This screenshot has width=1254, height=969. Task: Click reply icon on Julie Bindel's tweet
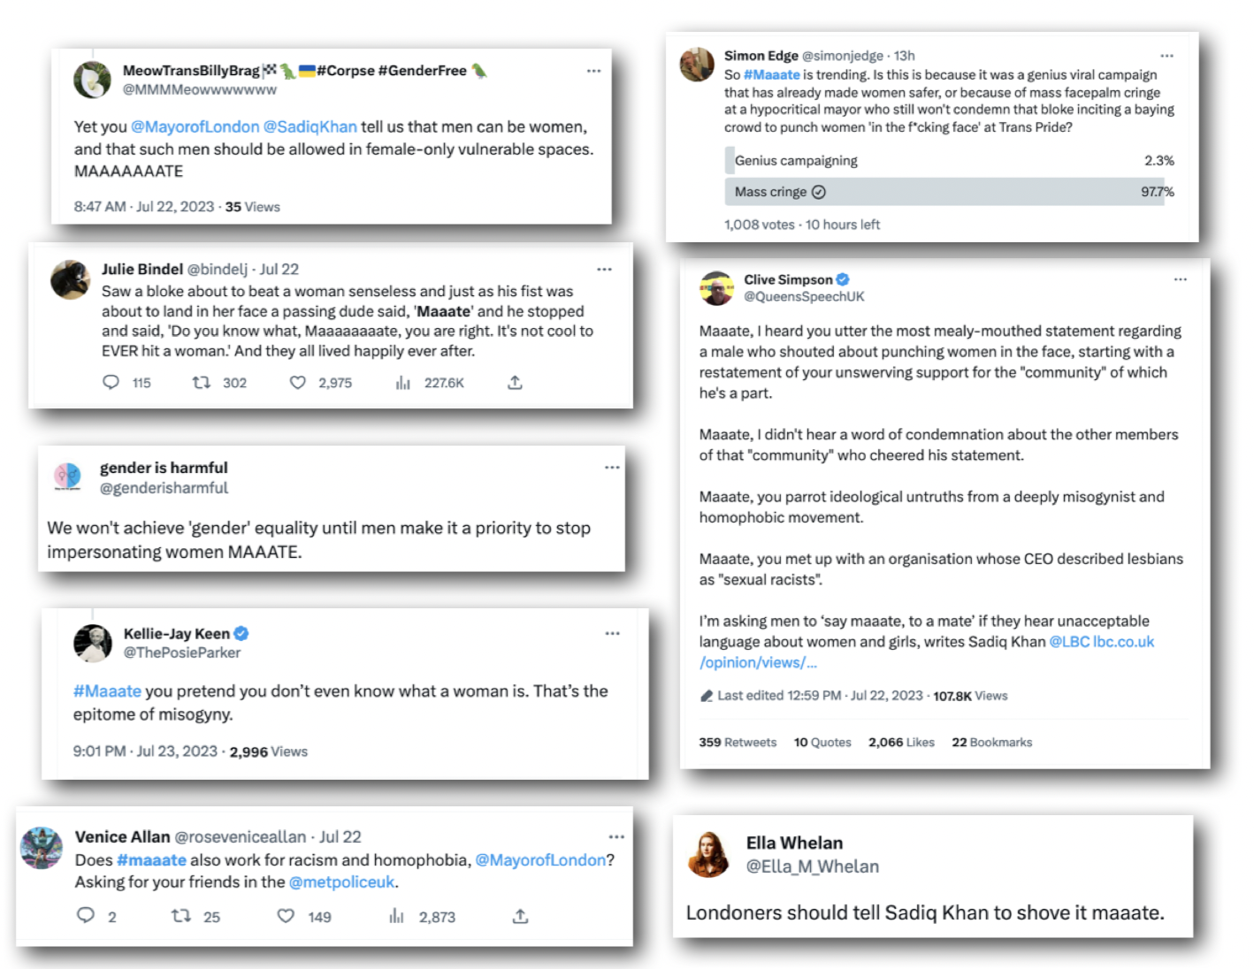111,382
